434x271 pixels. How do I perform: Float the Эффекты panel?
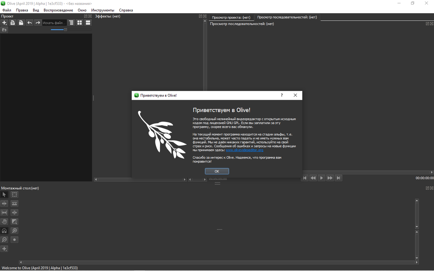(x=200, y=16)
